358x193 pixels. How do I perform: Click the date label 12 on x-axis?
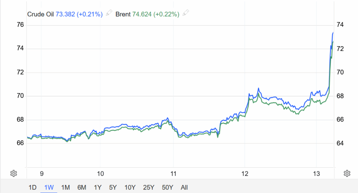[245, 174]
